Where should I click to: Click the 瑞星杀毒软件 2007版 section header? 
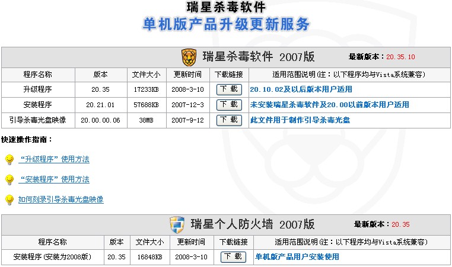[258, 57]
